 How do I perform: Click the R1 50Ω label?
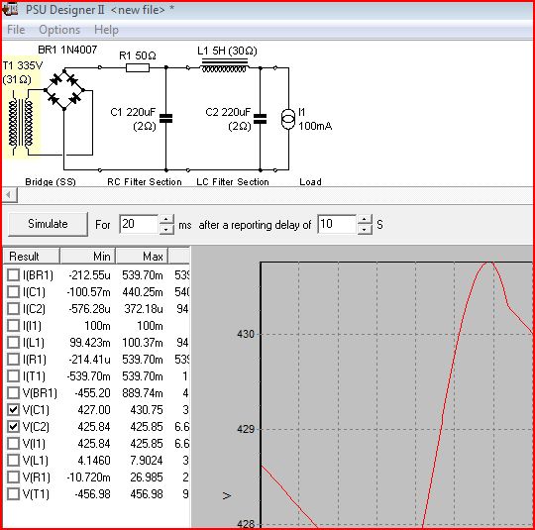pos(138,55)
